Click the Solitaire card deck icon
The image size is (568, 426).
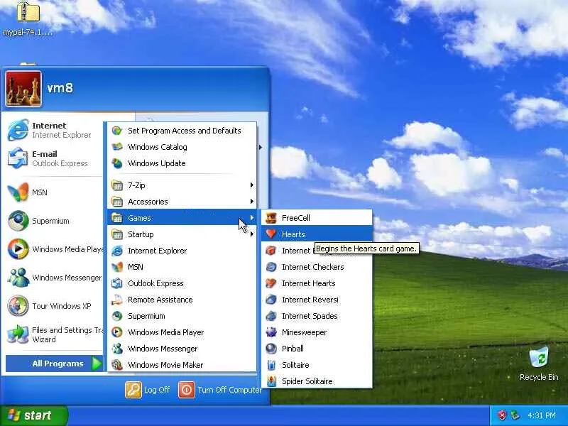pos(271,365)
